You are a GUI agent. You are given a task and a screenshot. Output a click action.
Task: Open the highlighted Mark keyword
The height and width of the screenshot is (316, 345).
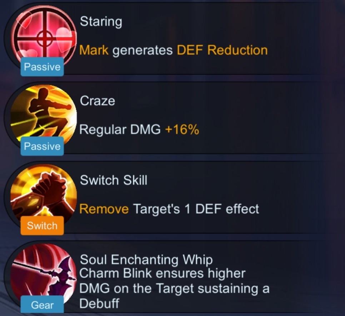(94, 50)
